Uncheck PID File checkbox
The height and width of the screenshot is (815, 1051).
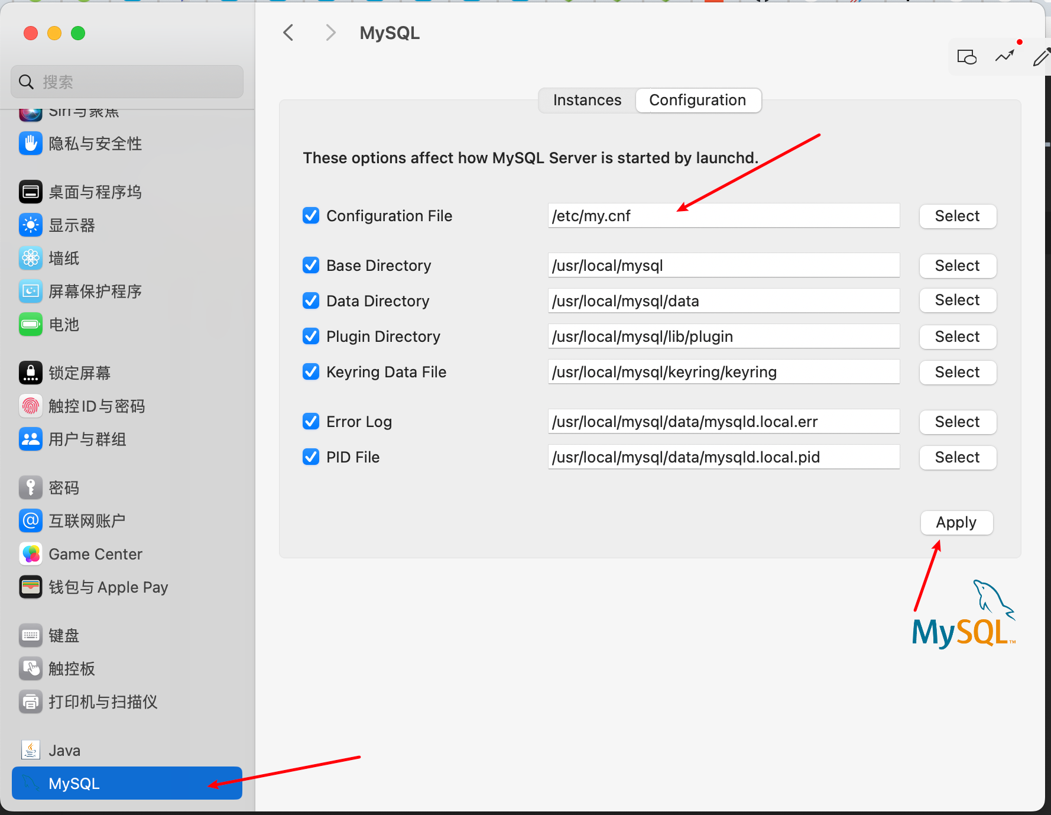coord(311,457)
